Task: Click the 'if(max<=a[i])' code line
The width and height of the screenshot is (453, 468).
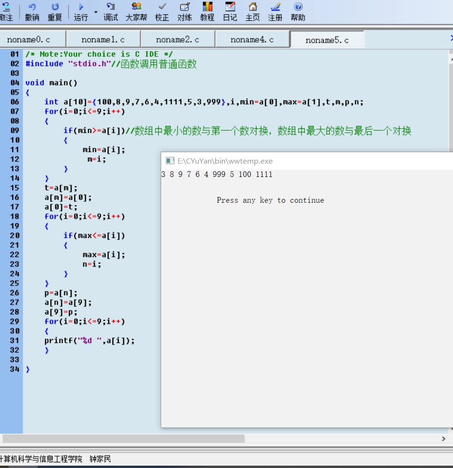Action: pyautogui.click(x=94, y=236)
